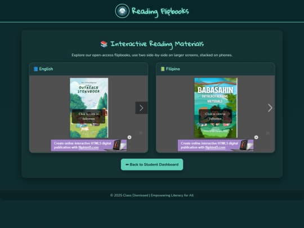Click Back to Student Dashboard button
The height and width of the screenshot is (228, 304).
tap(152, 164)
